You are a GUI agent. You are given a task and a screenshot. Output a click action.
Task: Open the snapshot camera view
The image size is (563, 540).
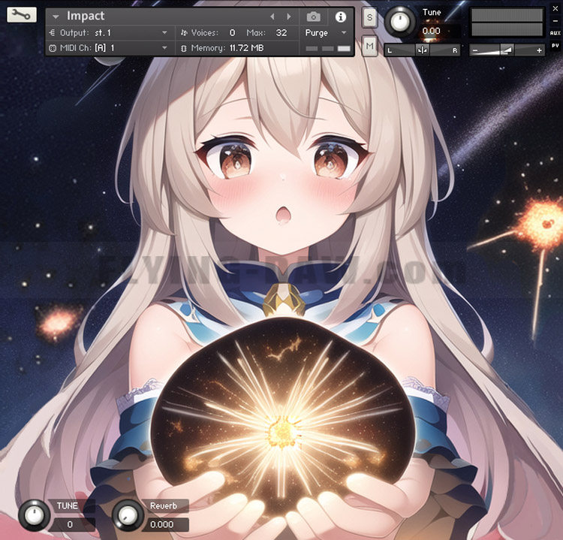point(314,17)
